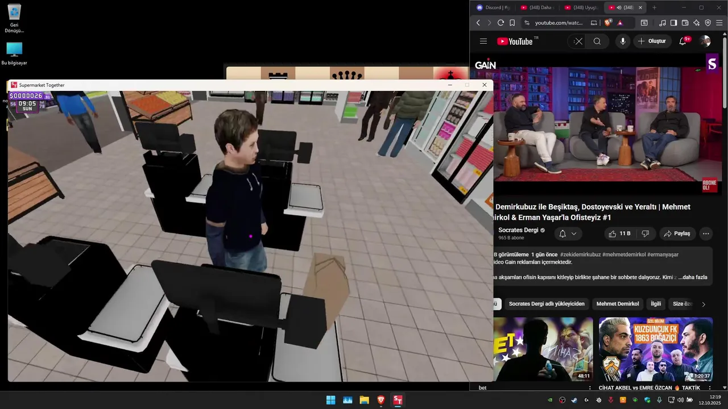Screen dimensions: 728x409
Task: Open the Steam tray icon
Action: coord(574,400)
